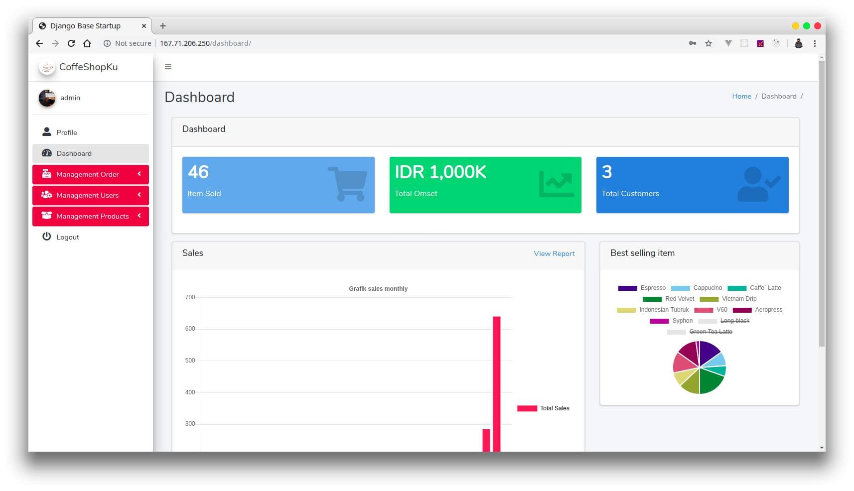Click the browser profile avatar icon

[x=799, y=43]
